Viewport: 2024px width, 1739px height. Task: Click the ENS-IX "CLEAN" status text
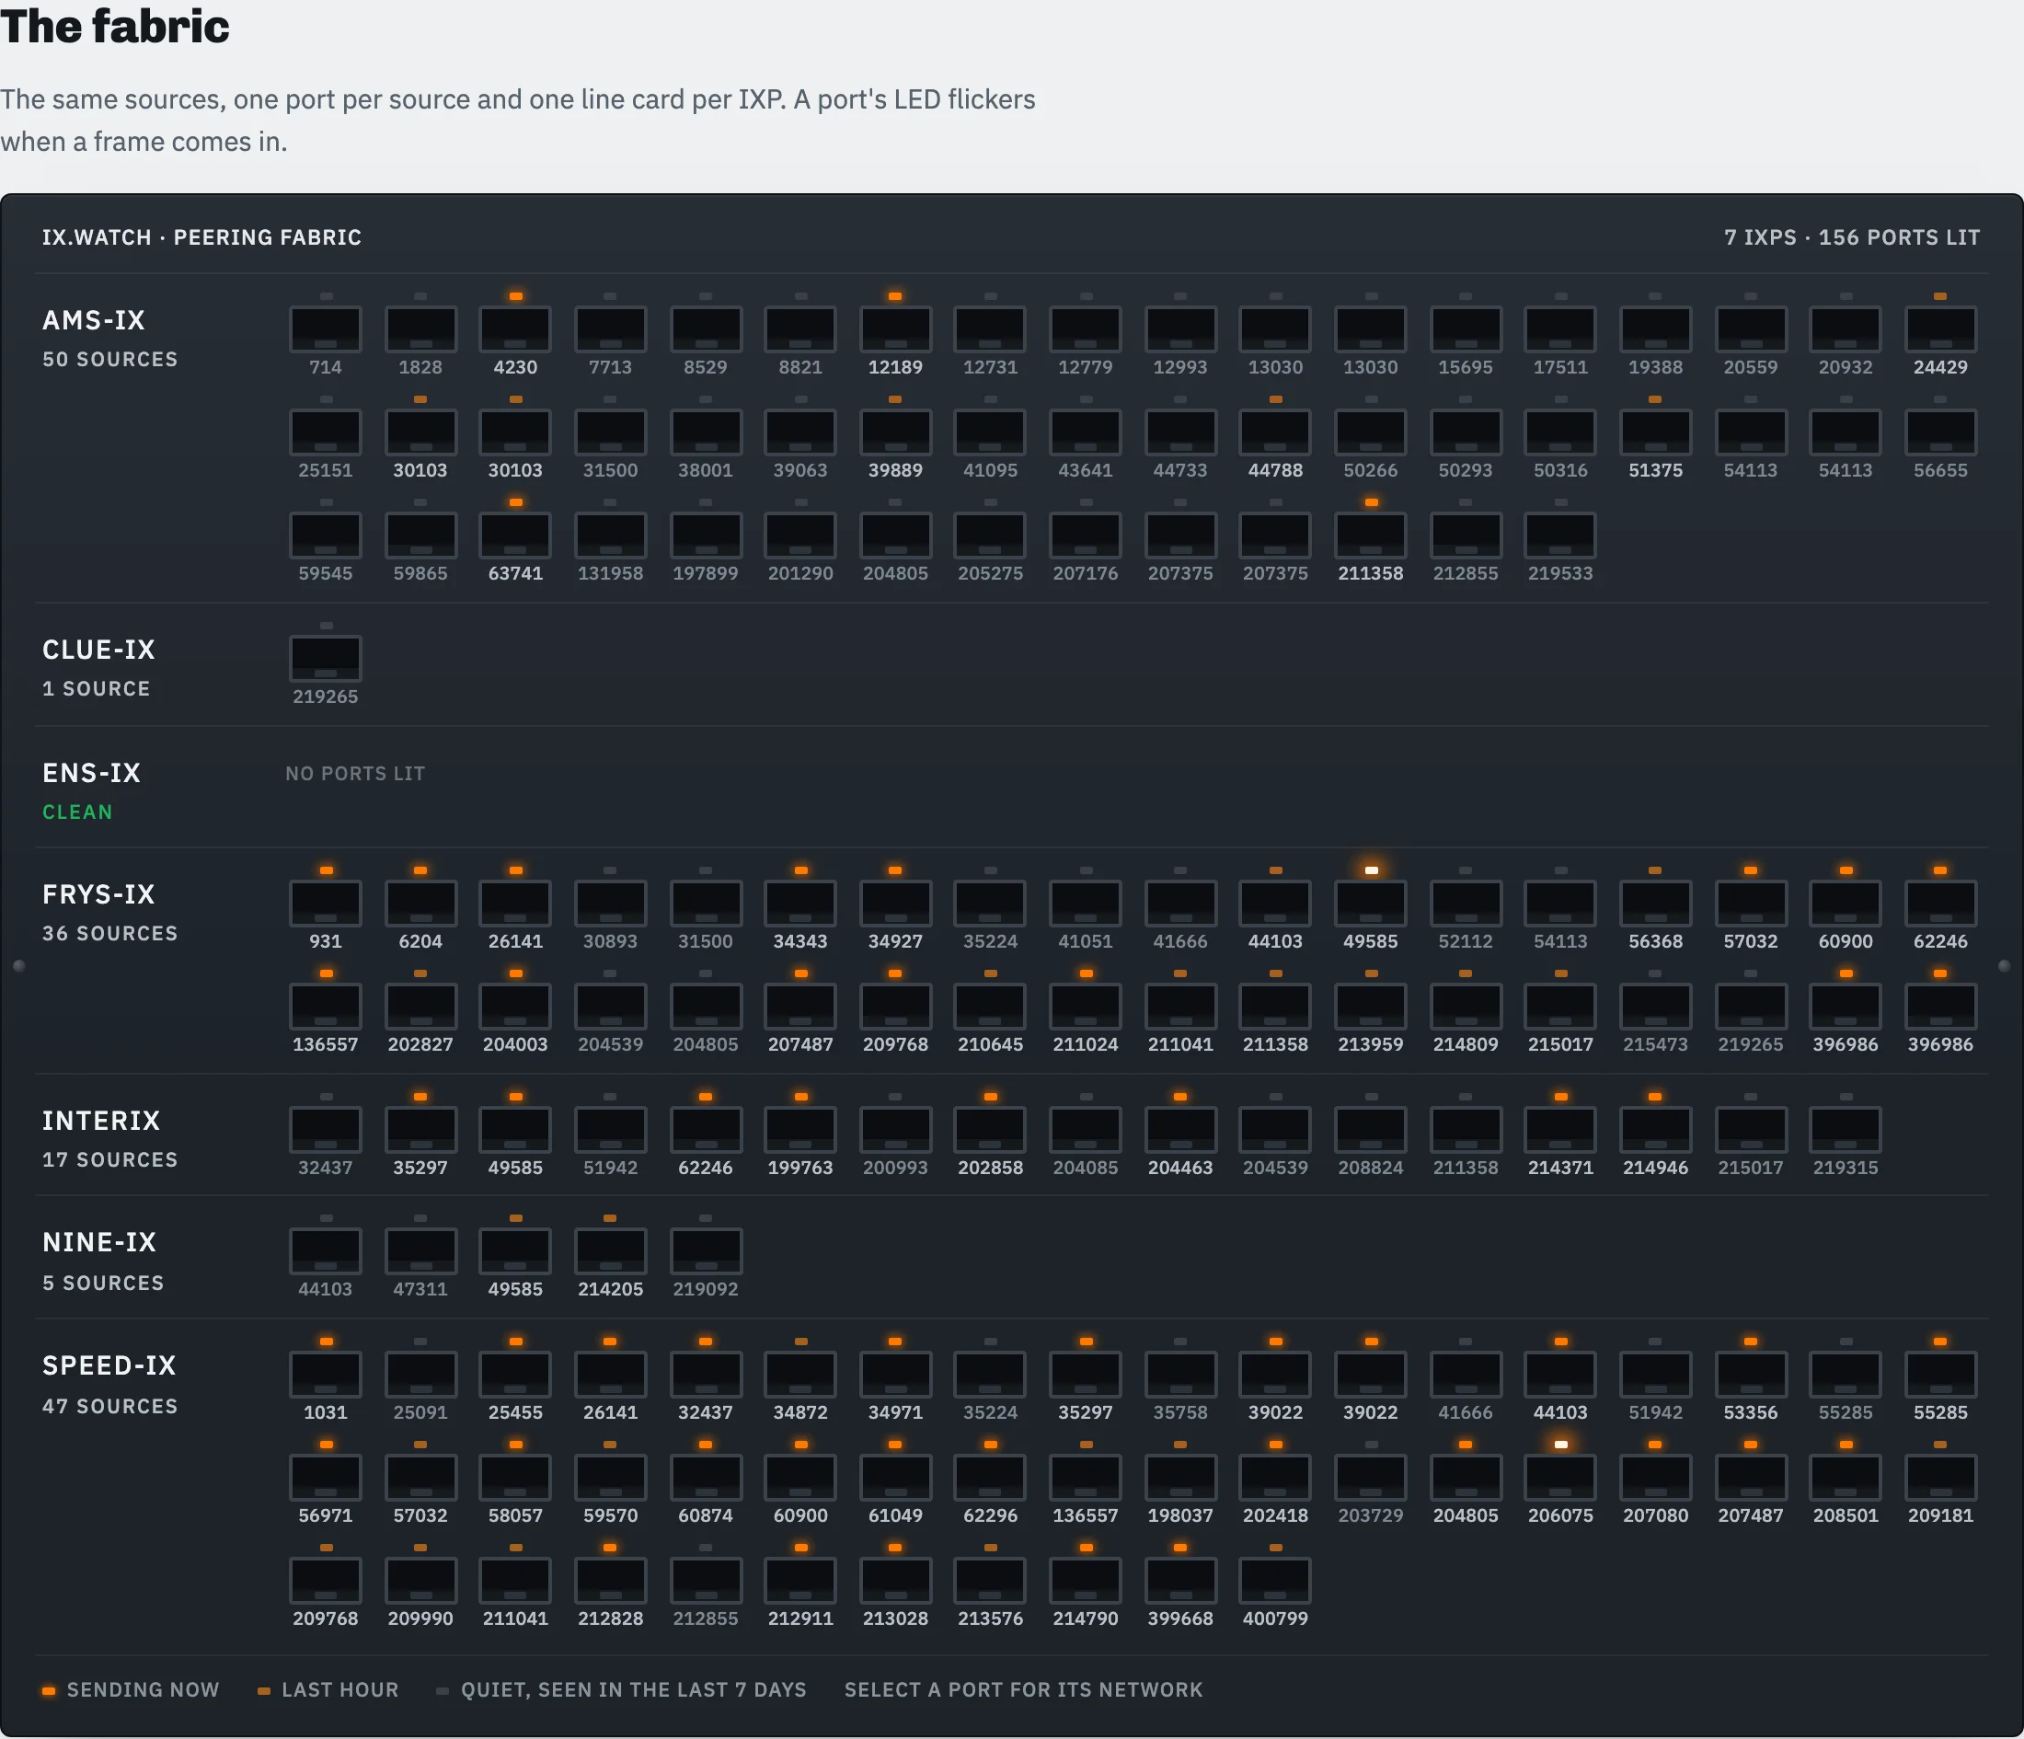(77, 812)
